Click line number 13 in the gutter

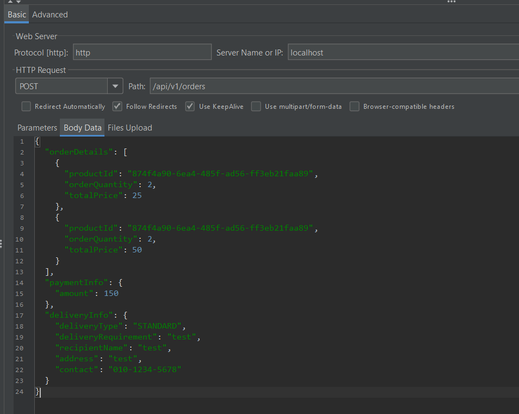point(20,272)
